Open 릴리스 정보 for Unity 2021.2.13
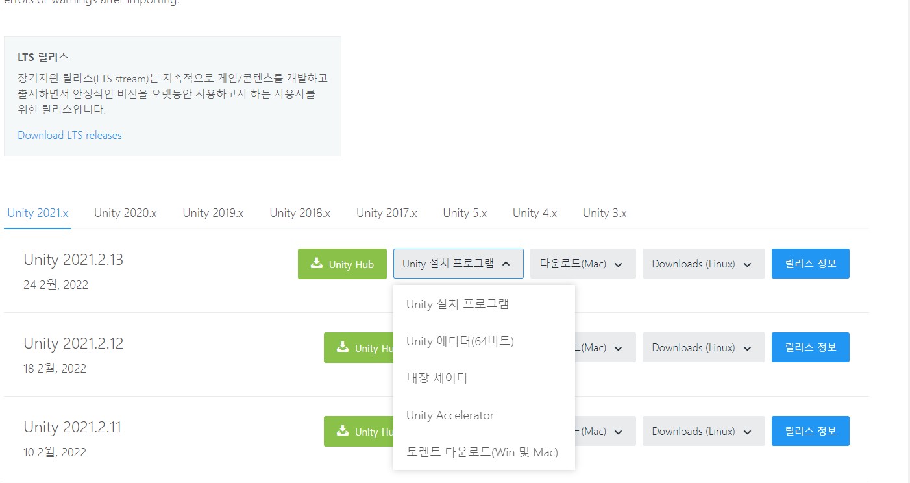 [811, 264]
